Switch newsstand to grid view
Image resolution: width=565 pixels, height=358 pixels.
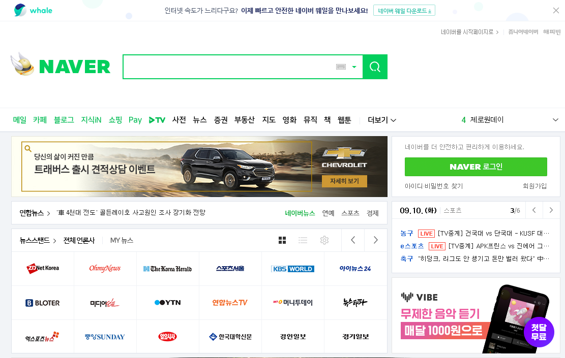coord(282,240)
